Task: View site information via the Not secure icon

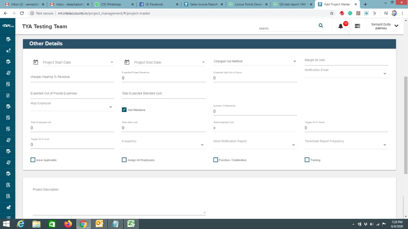Action: coord(32,13)
